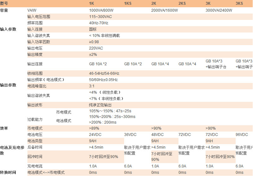This screenshot has width=253, height=176.
Task: Select the 转换时间 section label
Action: pyautogui.click(x=8, y=173)
